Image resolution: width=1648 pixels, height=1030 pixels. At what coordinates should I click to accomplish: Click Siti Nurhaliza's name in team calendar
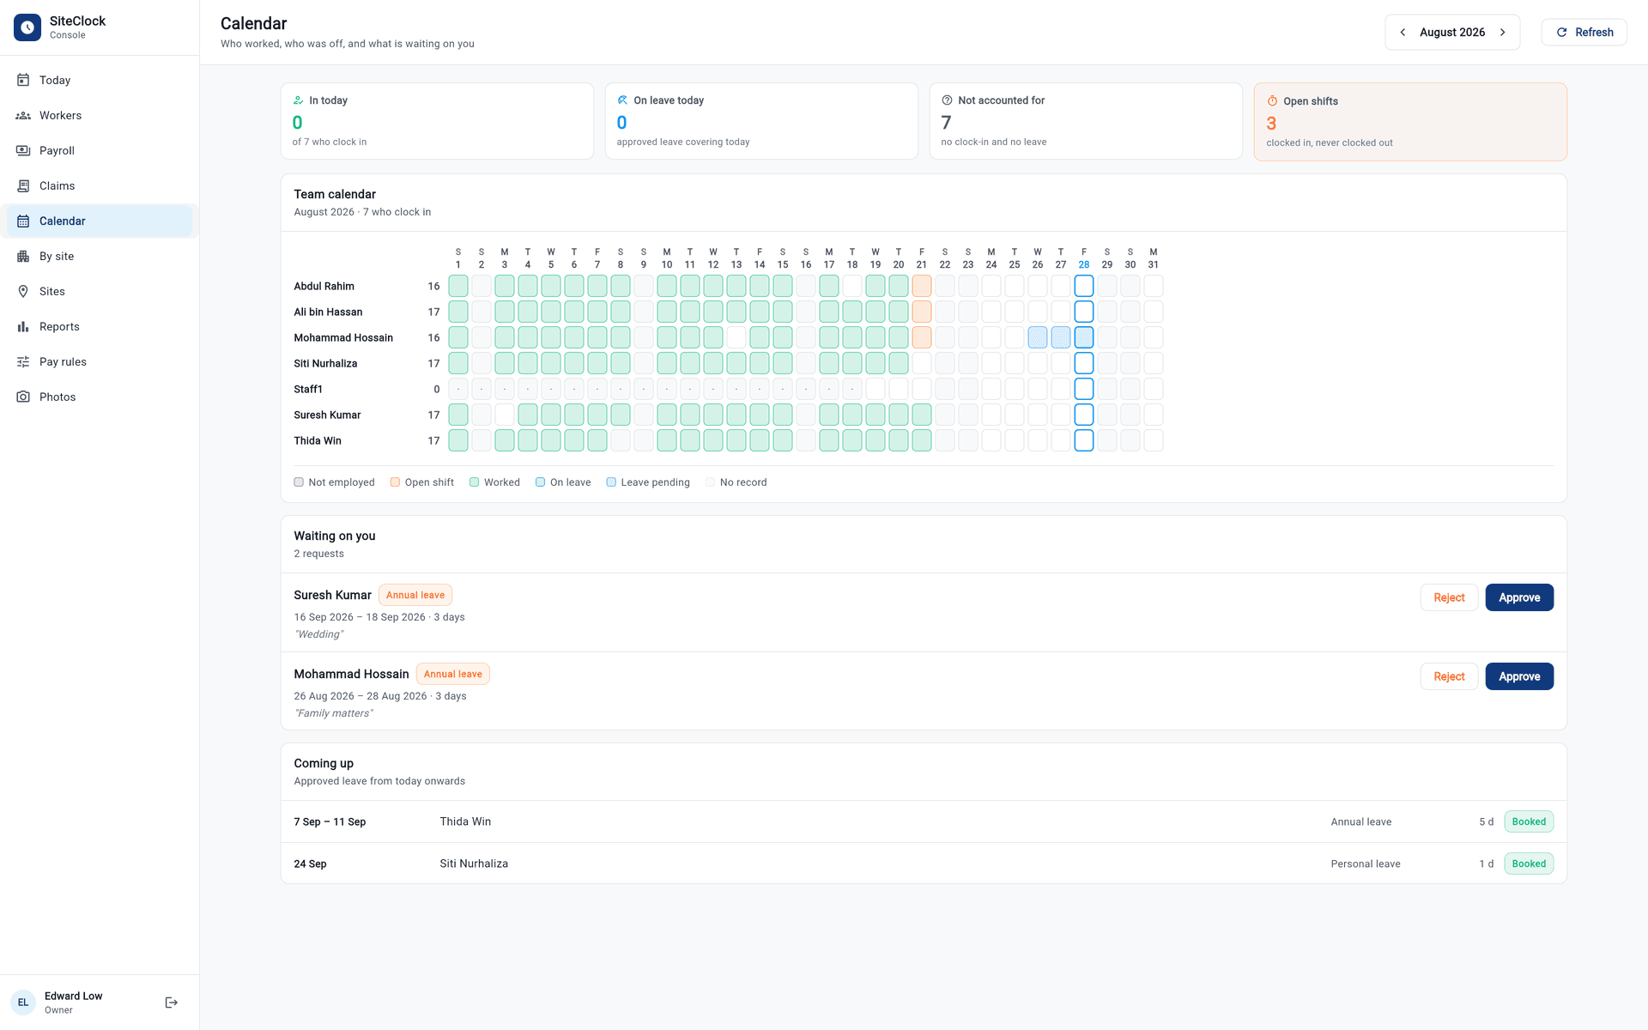325,363
